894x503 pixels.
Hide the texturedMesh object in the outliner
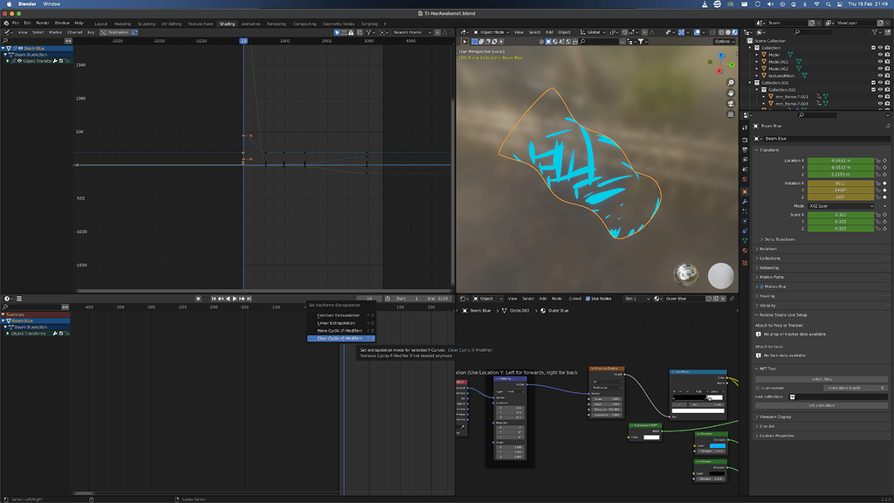880,76
